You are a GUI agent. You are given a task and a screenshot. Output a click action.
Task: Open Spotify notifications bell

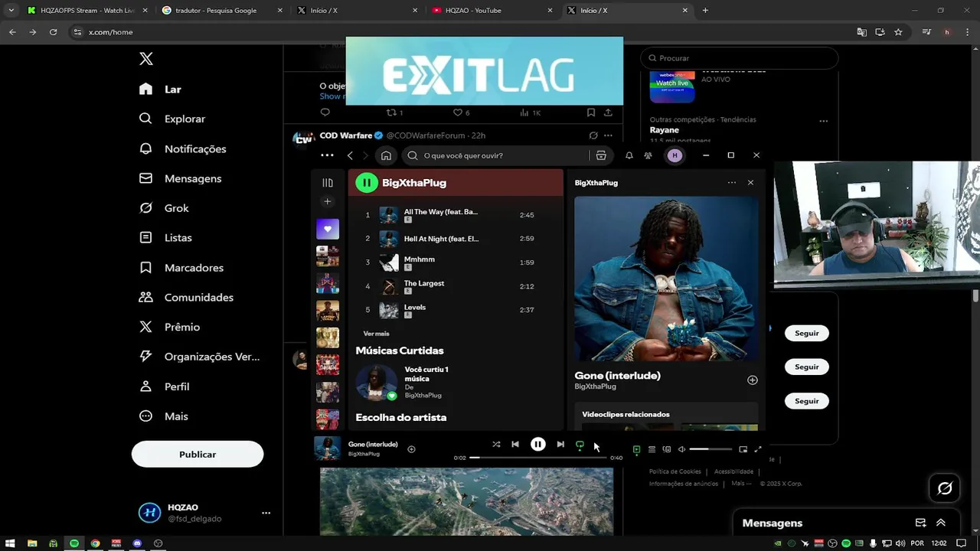pyautogui.click(x=629, y=155)
